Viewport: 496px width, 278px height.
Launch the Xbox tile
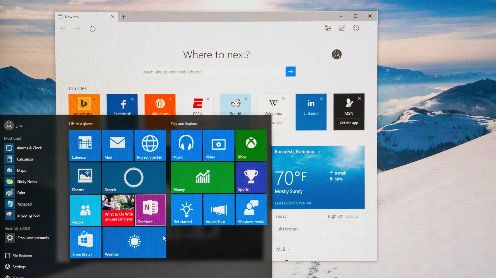pyautogui.click(x=251, y=145)
